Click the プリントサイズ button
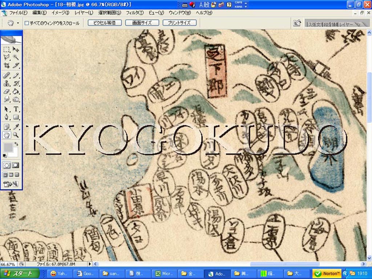 (179, 23)
